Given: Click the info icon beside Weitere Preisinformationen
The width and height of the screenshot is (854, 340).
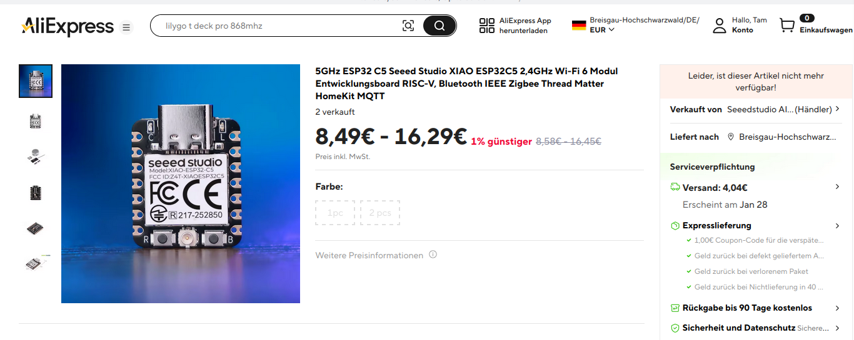Looking at the screenshot, I should [x=433, y=255].
